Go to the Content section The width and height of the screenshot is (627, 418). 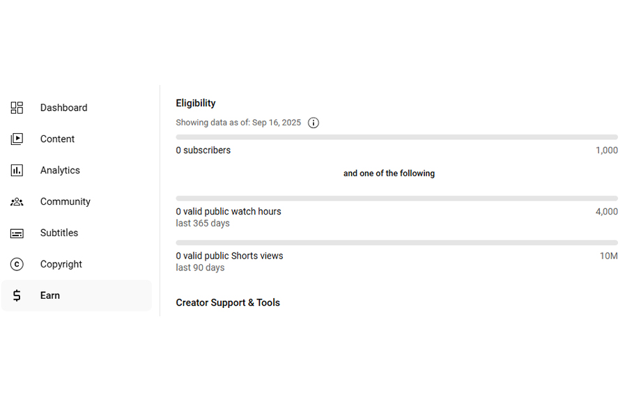click(x=57, y=139)
